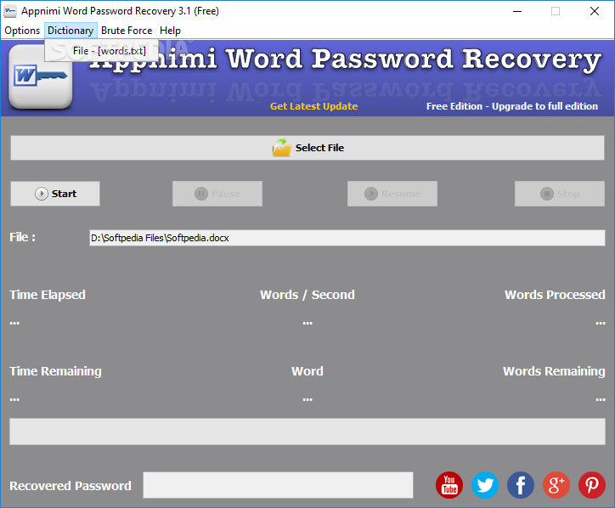The height and width of the screenshot is (508, 615).
Task: Open the Brute Force menu
Action: pyautogui.click(x=127, y=31)
